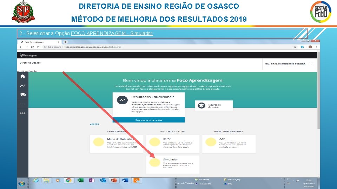Close the Foco Aprendizagem tab
The image size is (337, 189).
coord(59,42)
